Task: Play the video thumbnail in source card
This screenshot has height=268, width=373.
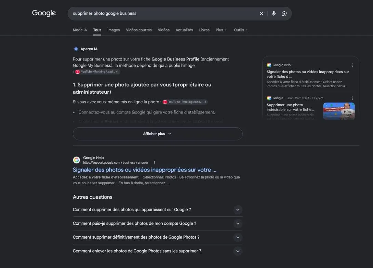Action: pyautogui.click(x=339, y=111)
